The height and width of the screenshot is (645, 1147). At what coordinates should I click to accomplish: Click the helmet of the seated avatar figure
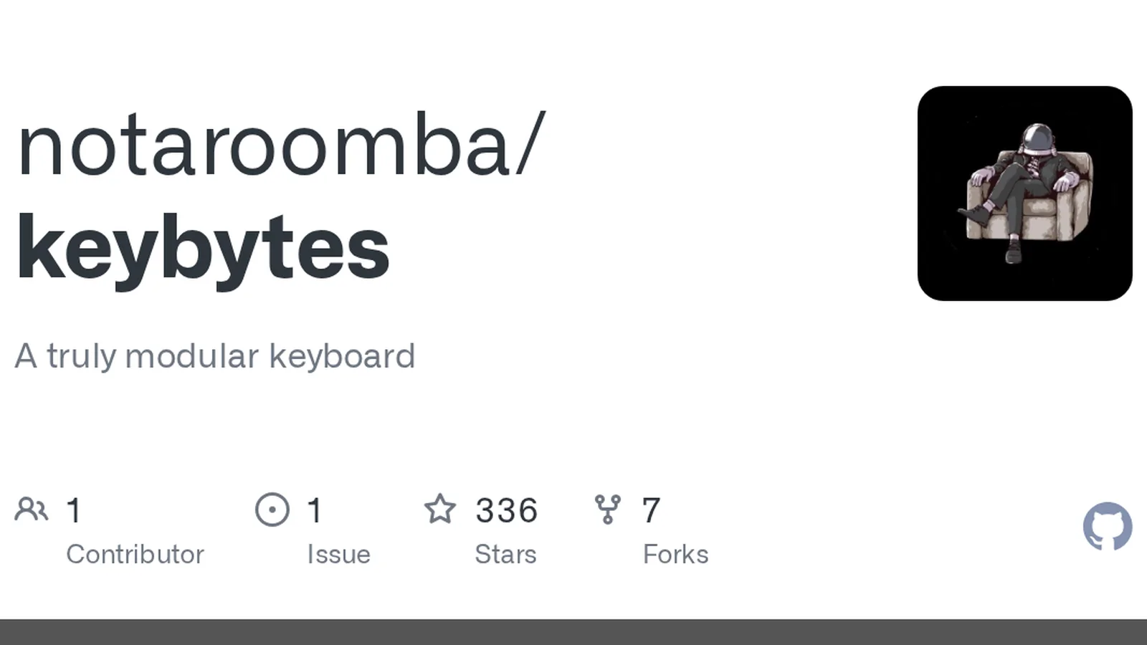(1037, 138)
